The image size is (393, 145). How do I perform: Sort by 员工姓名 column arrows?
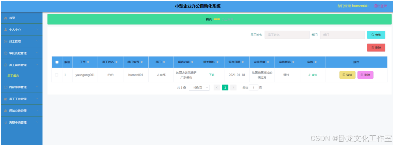pos(116,62)
